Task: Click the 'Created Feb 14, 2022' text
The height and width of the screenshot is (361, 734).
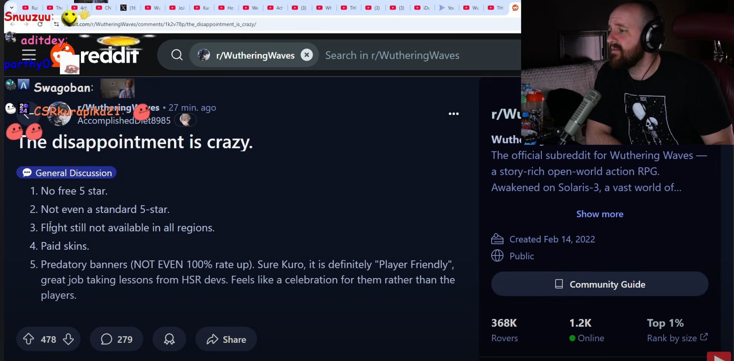Action: 552,239
